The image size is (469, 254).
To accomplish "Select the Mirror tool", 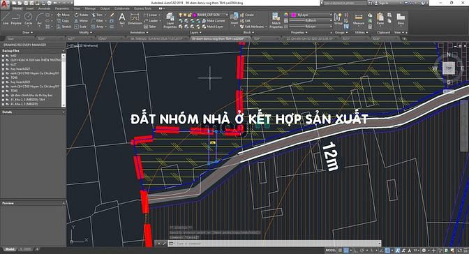I will pos(82,21).
